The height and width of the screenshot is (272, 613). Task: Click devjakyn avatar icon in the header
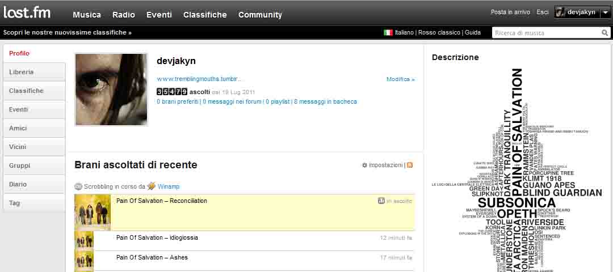click(560, 12)
